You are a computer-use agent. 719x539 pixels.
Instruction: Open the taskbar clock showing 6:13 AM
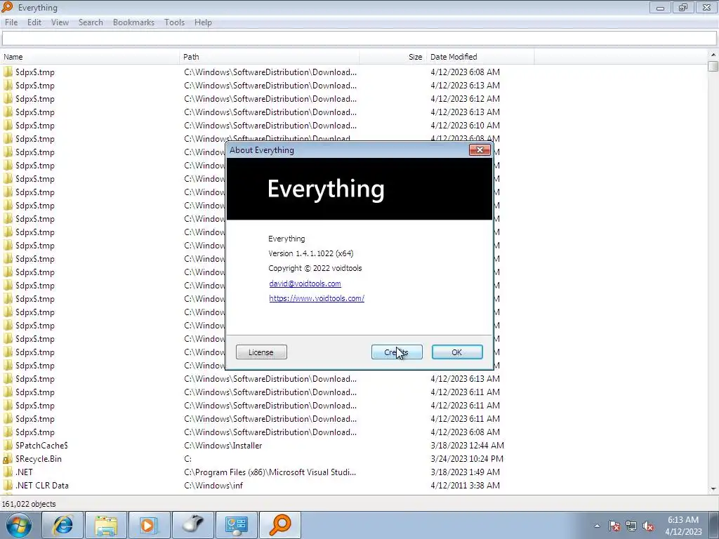coord(683,526)
